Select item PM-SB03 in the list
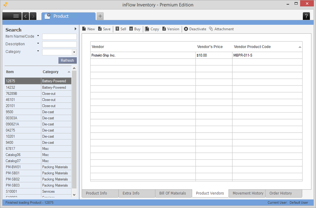Viewport: 316px width, 208px height. pos(38,185)
